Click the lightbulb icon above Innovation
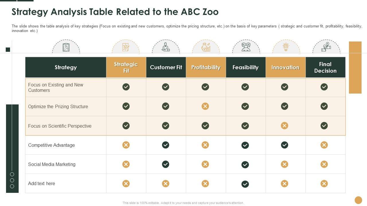 tap(286, 47)
